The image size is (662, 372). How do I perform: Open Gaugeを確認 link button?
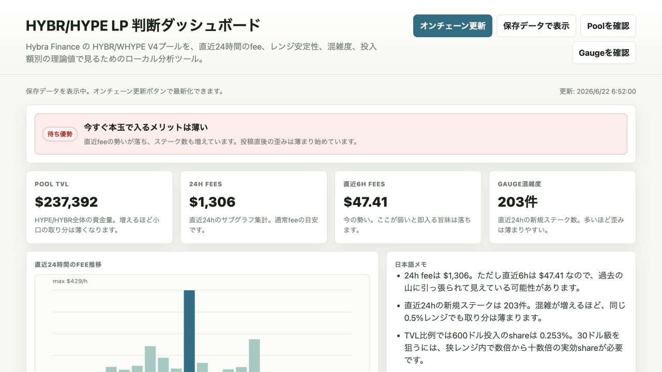604,53
